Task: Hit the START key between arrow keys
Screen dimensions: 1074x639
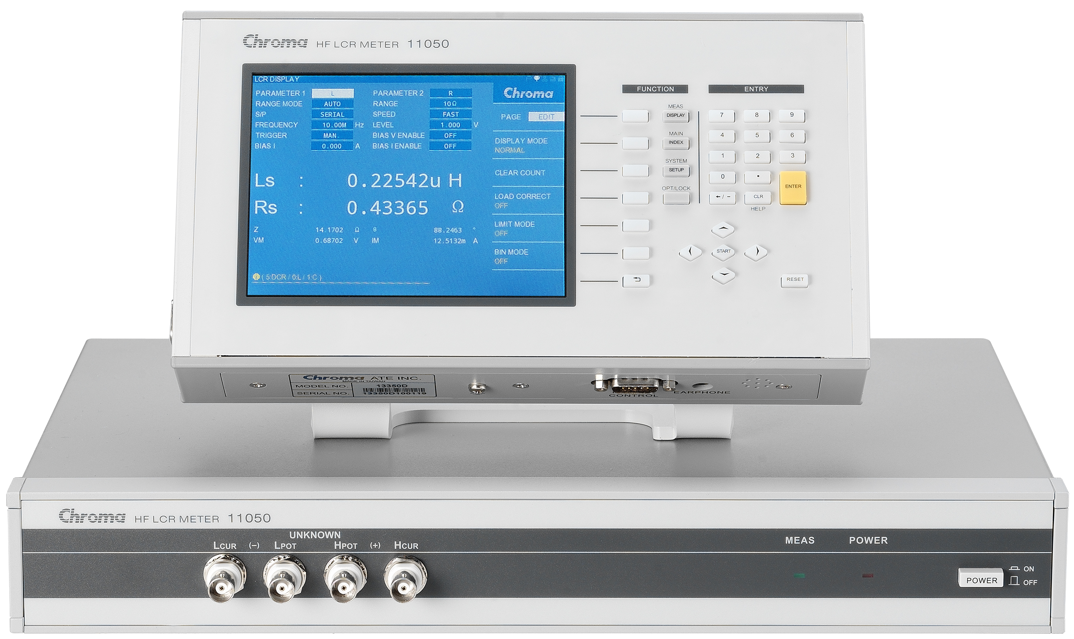Action: [x=723, y=252]
